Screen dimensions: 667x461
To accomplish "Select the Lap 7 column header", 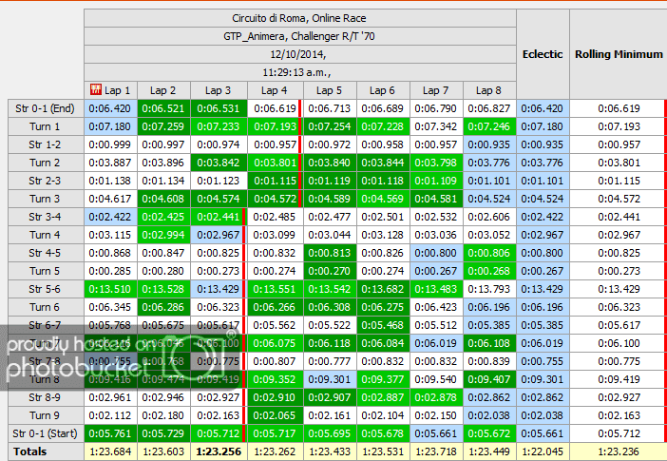I will pos(436,90).
